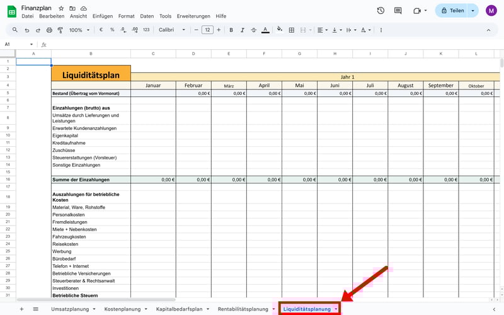This screenshot has width=504, height=315.
Task: Switch to the Umsatzplanung sheet tab
Action: point(69,309)
